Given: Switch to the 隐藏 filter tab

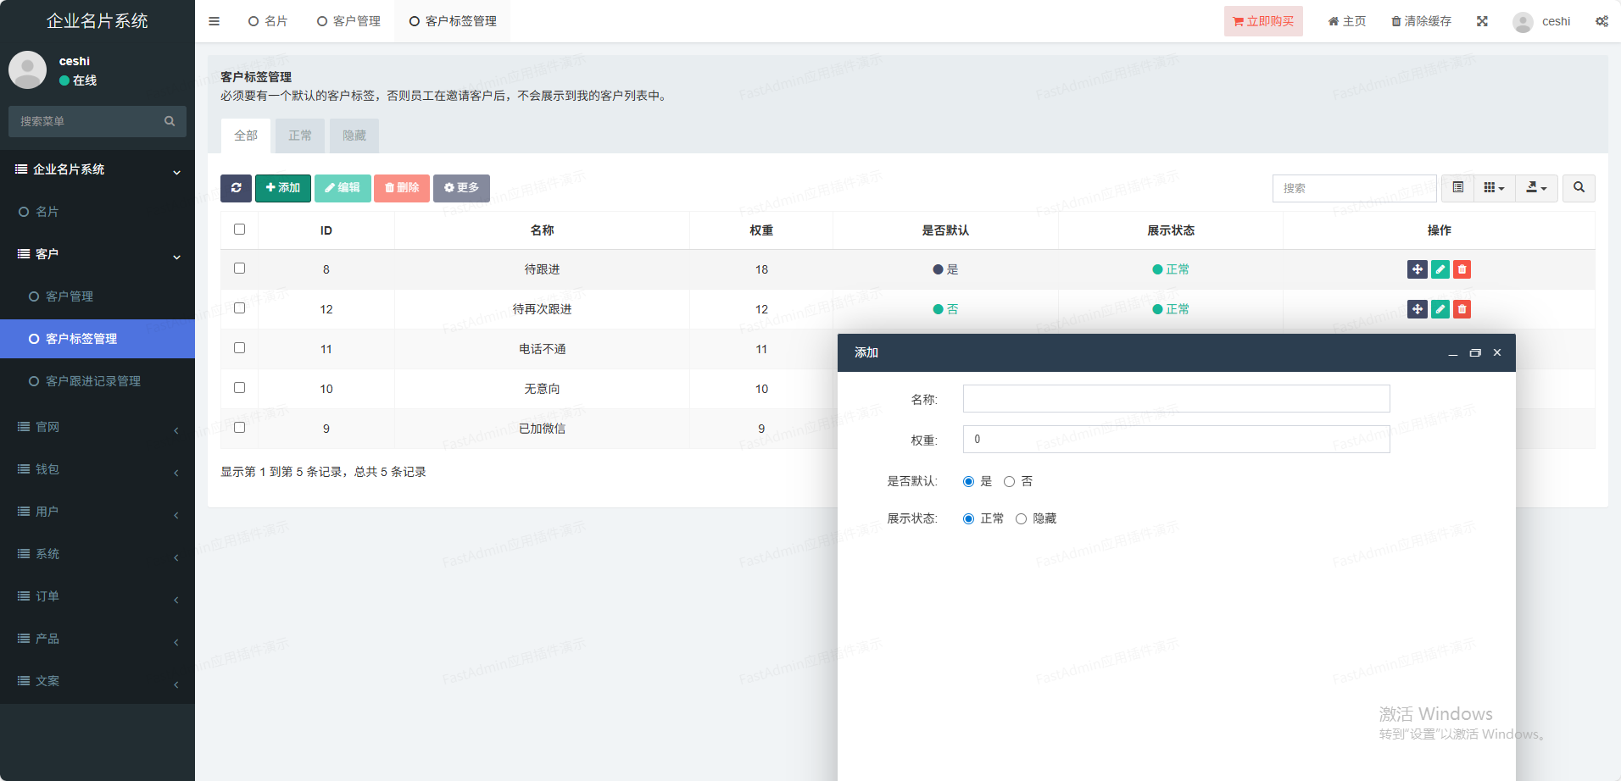Looking at the screenshot, I should click(354, 136).
